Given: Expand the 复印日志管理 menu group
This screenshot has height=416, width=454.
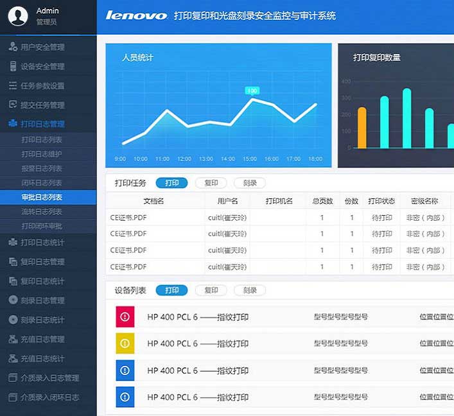Looking at the screenshot, I should (x=42, y=262).
